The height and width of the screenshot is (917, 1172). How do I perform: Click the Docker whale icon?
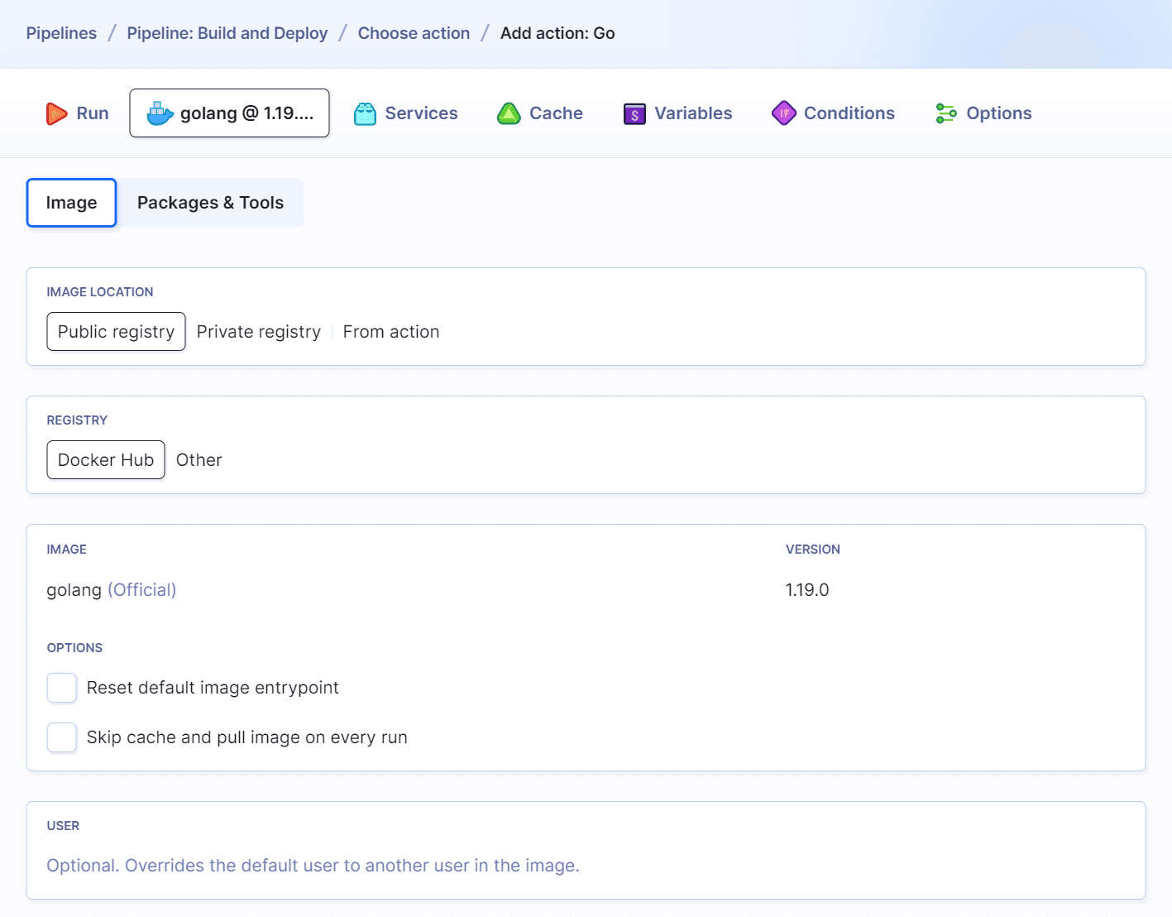coord(160,113)
